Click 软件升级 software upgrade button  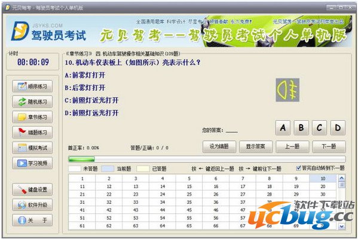[x=32, y=205]
